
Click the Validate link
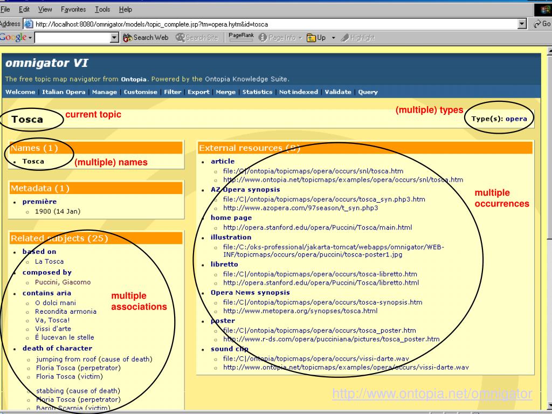[x=338, y=92]
